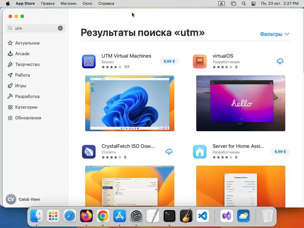
Task: Launch Safari from the Dock
Action: click(70, 216)
